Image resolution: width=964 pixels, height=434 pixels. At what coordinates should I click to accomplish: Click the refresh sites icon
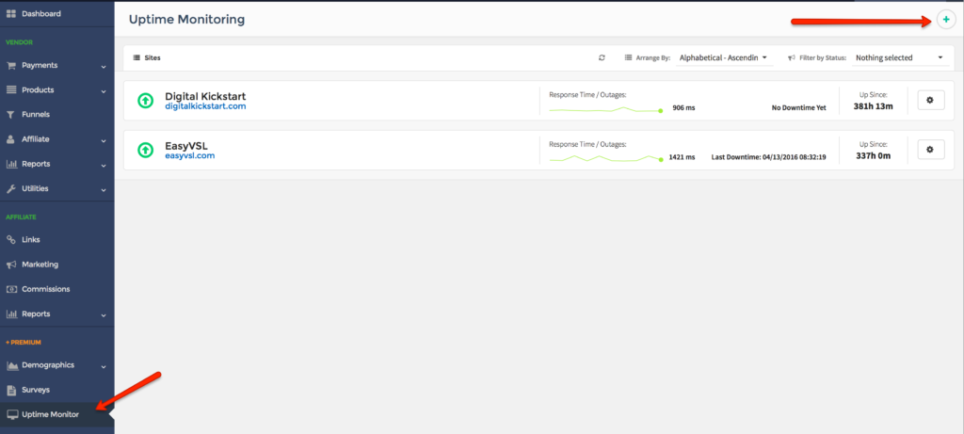tap(602, 57)
